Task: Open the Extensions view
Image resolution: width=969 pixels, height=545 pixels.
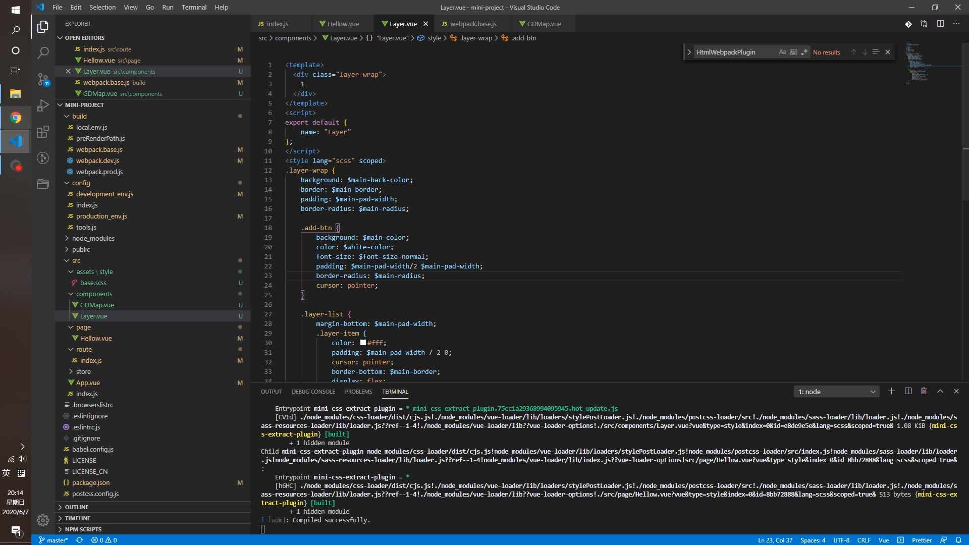Action: pyautogui.click(x=43, y=132)
